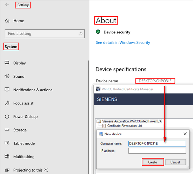Click the Multitasking icon
Image resolution: width=193 pixels, height=174 pixels.
[7, 156]
